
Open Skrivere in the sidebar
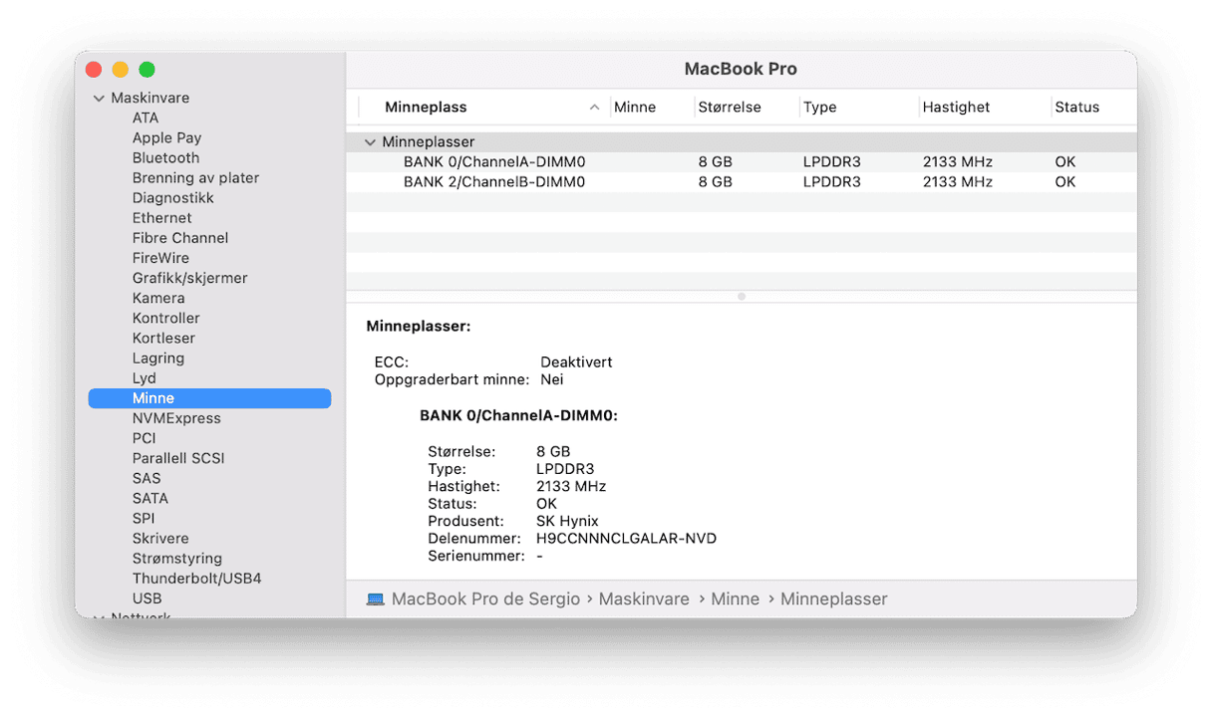[x=160, y=538]
